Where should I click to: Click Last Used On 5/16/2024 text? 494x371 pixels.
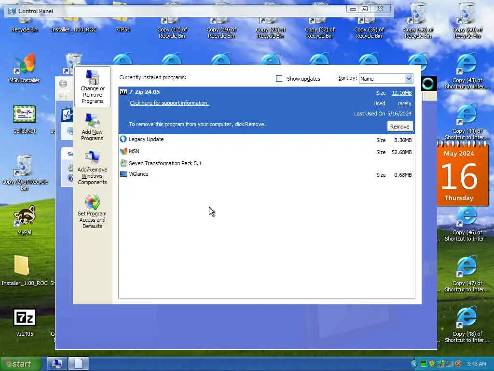pos(383,114)
